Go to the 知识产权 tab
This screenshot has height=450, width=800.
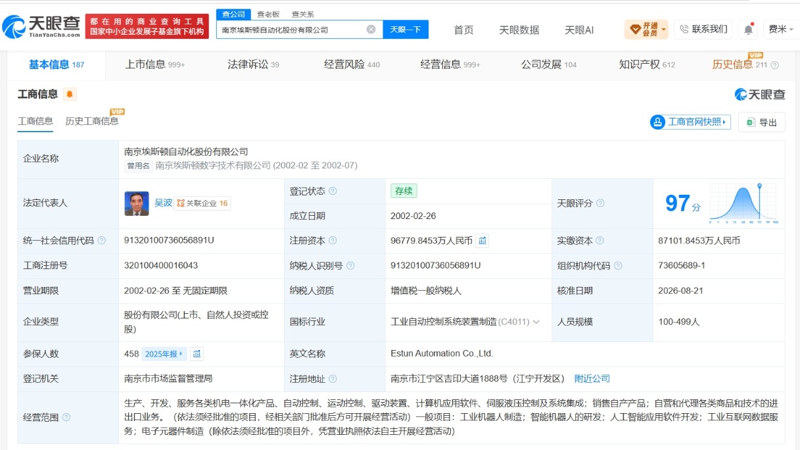(647, 64)
